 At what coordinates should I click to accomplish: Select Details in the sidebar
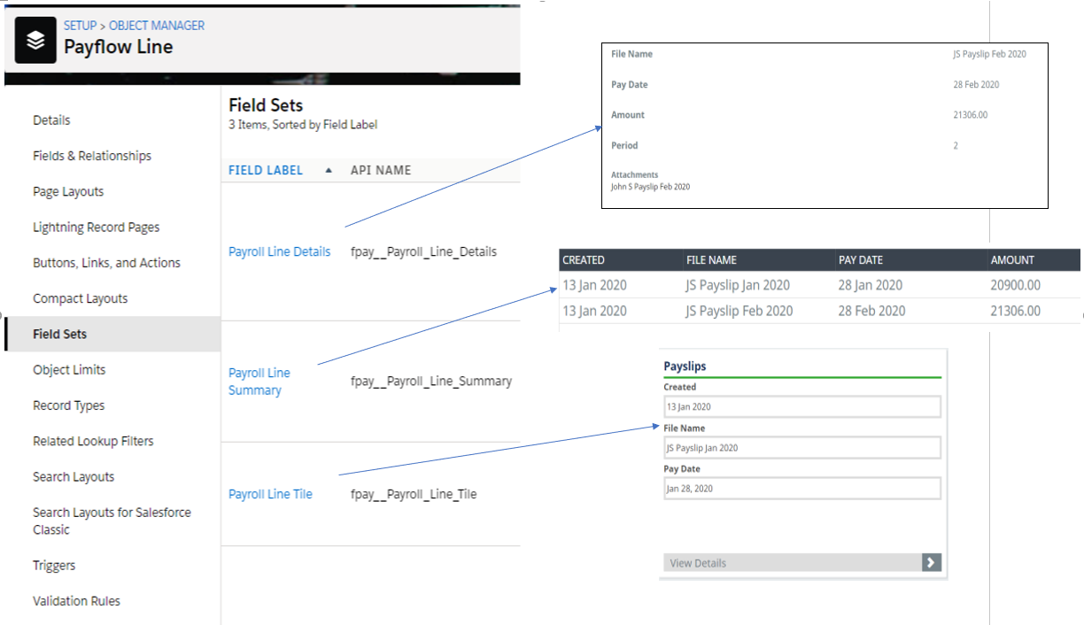pyautogui.click(x=51, y=120)
